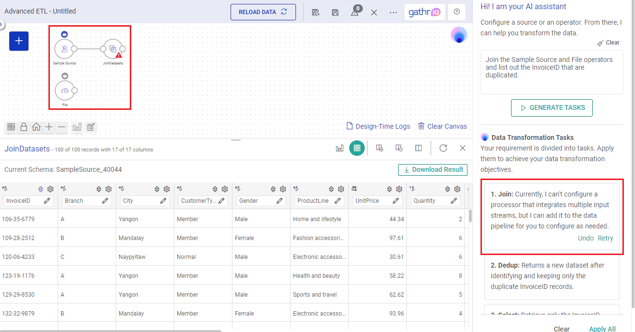Open the pipeline warnings alert icon
This screenshot has width=635, height=332.
tap(355, 12)
